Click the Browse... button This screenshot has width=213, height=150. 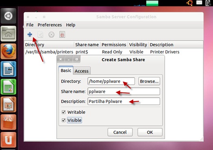coord(149,81)
